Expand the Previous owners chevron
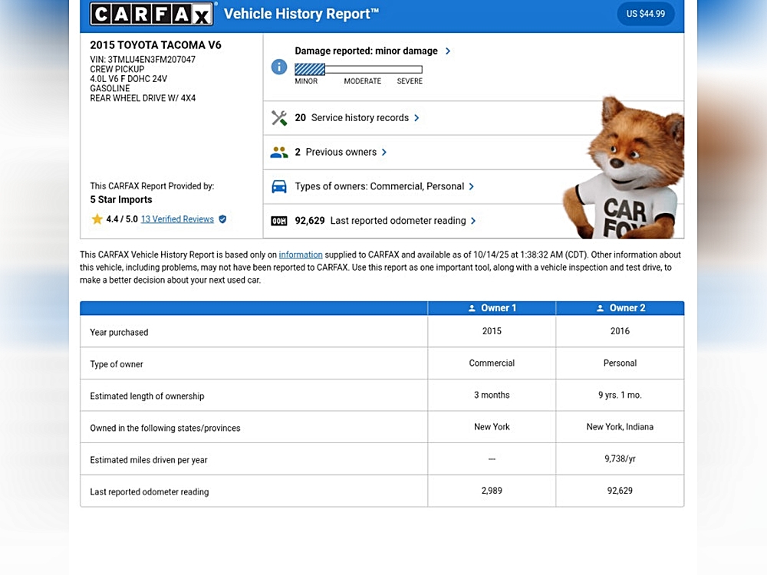This screenshot has width=767, height=575. point(384,153)
